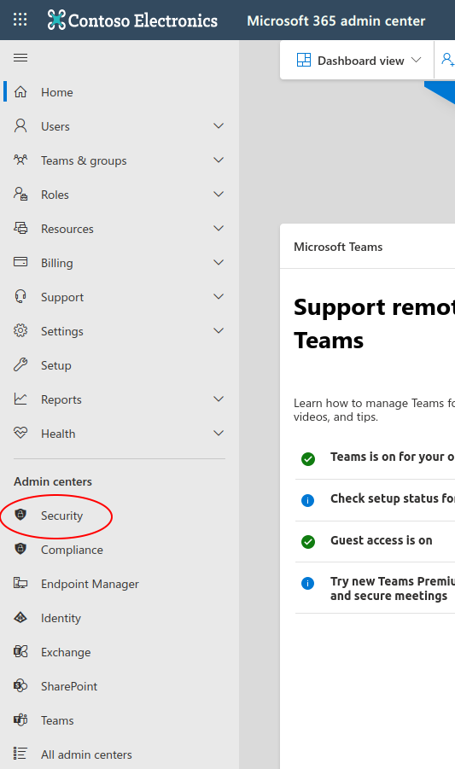The height and width of the screenshot is (769, 455).
Task: Click the Exchange icon
Action: pos(20,651)
